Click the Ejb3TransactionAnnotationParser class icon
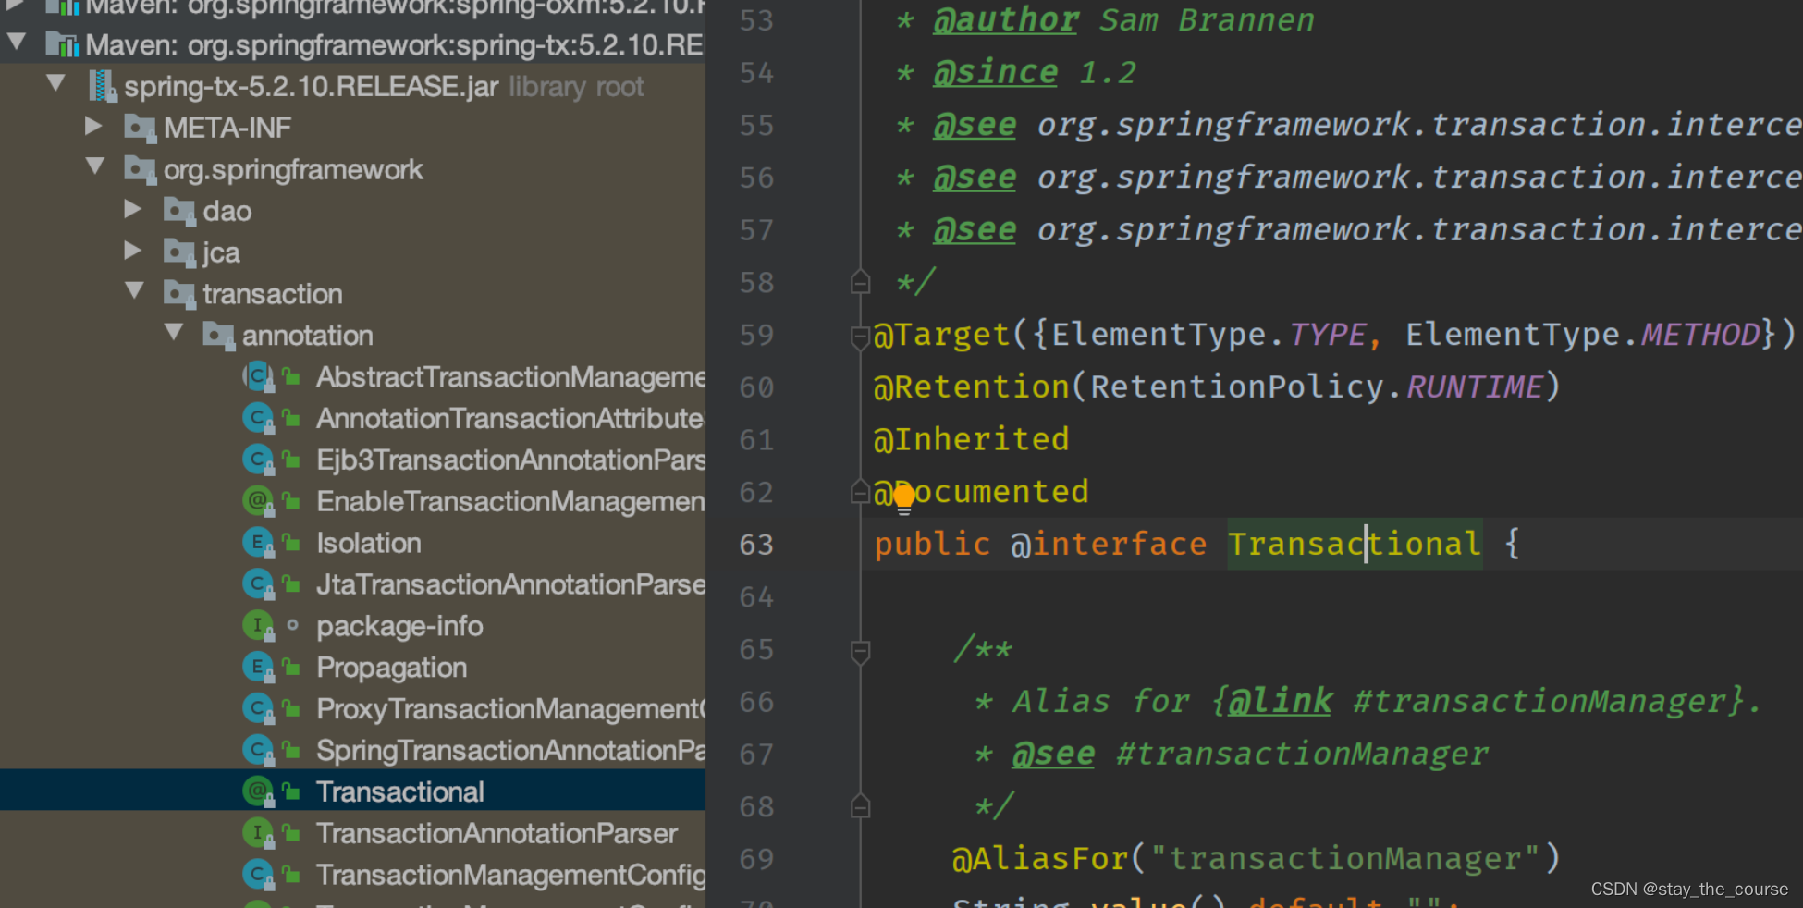The image size is (1803, 908). tap(259, 460)
